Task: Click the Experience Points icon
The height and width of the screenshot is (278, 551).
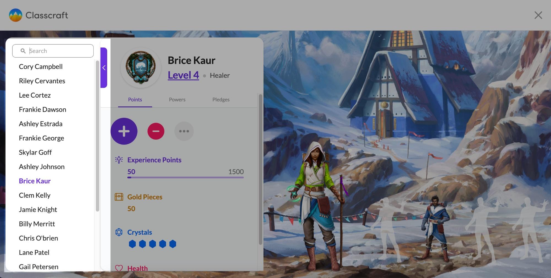Action: (119, 160)
